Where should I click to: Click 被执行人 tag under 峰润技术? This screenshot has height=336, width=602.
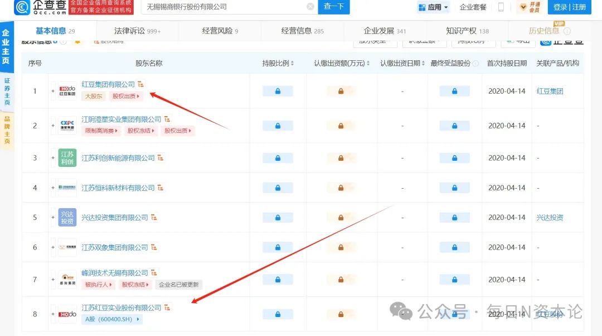(98, 285)
